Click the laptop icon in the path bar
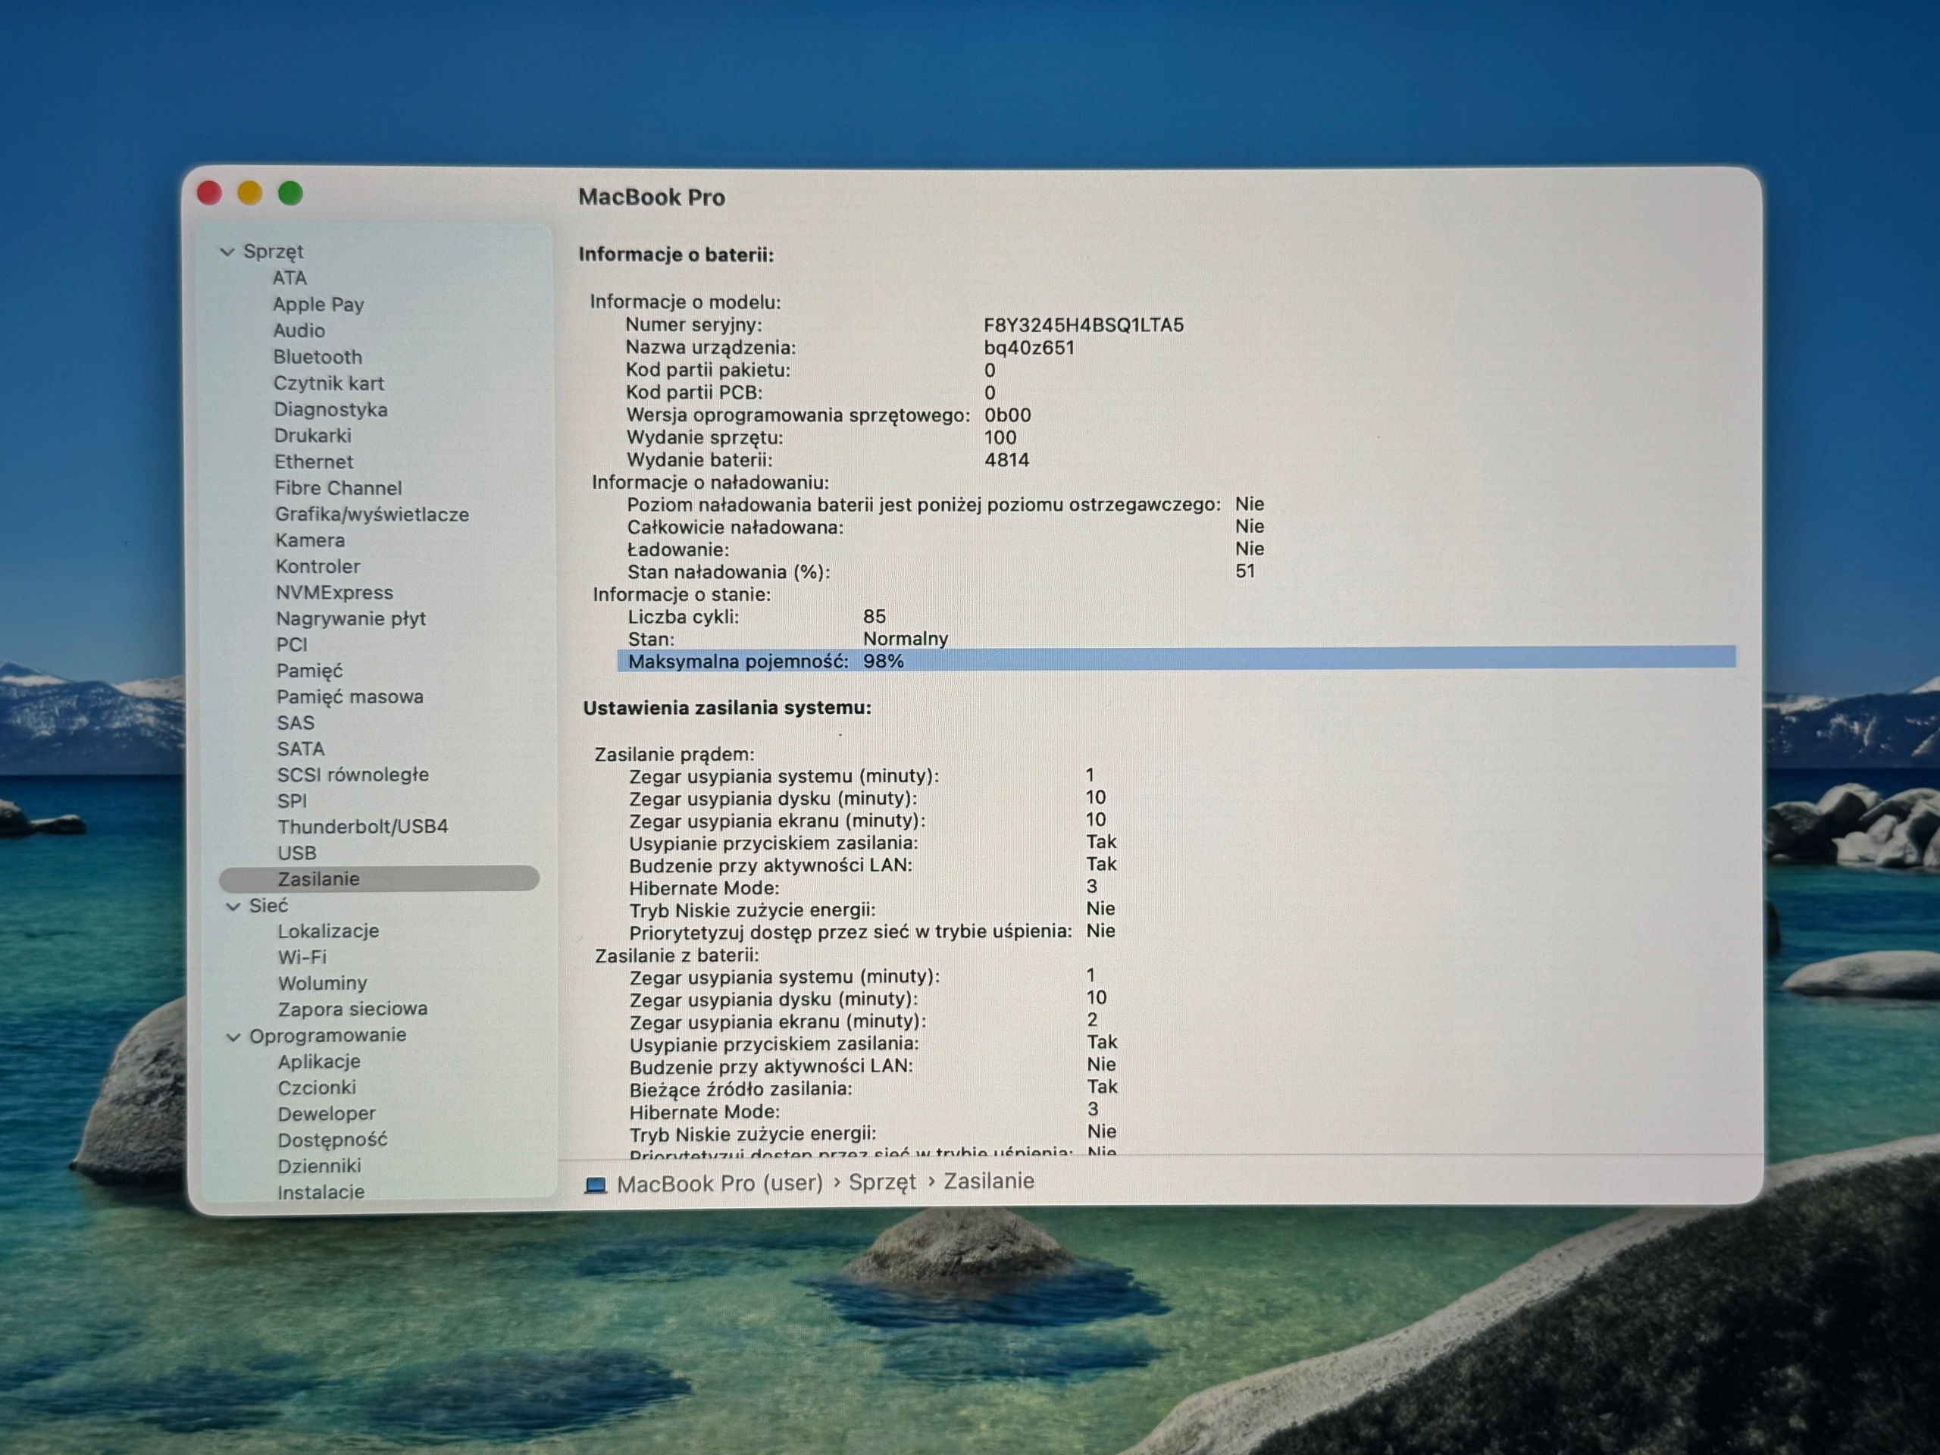The width and height of the screenshot is (1940, 1455). tap(596, 1185)
